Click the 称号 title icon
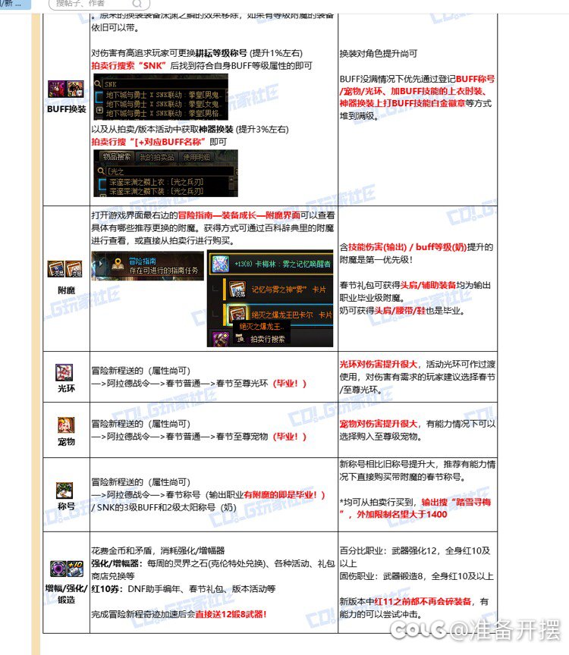Screen dimensions: 569x655 (64, 490)
